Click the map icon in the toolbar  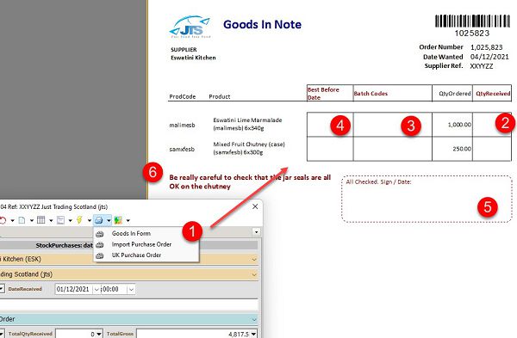click(118, 220)
